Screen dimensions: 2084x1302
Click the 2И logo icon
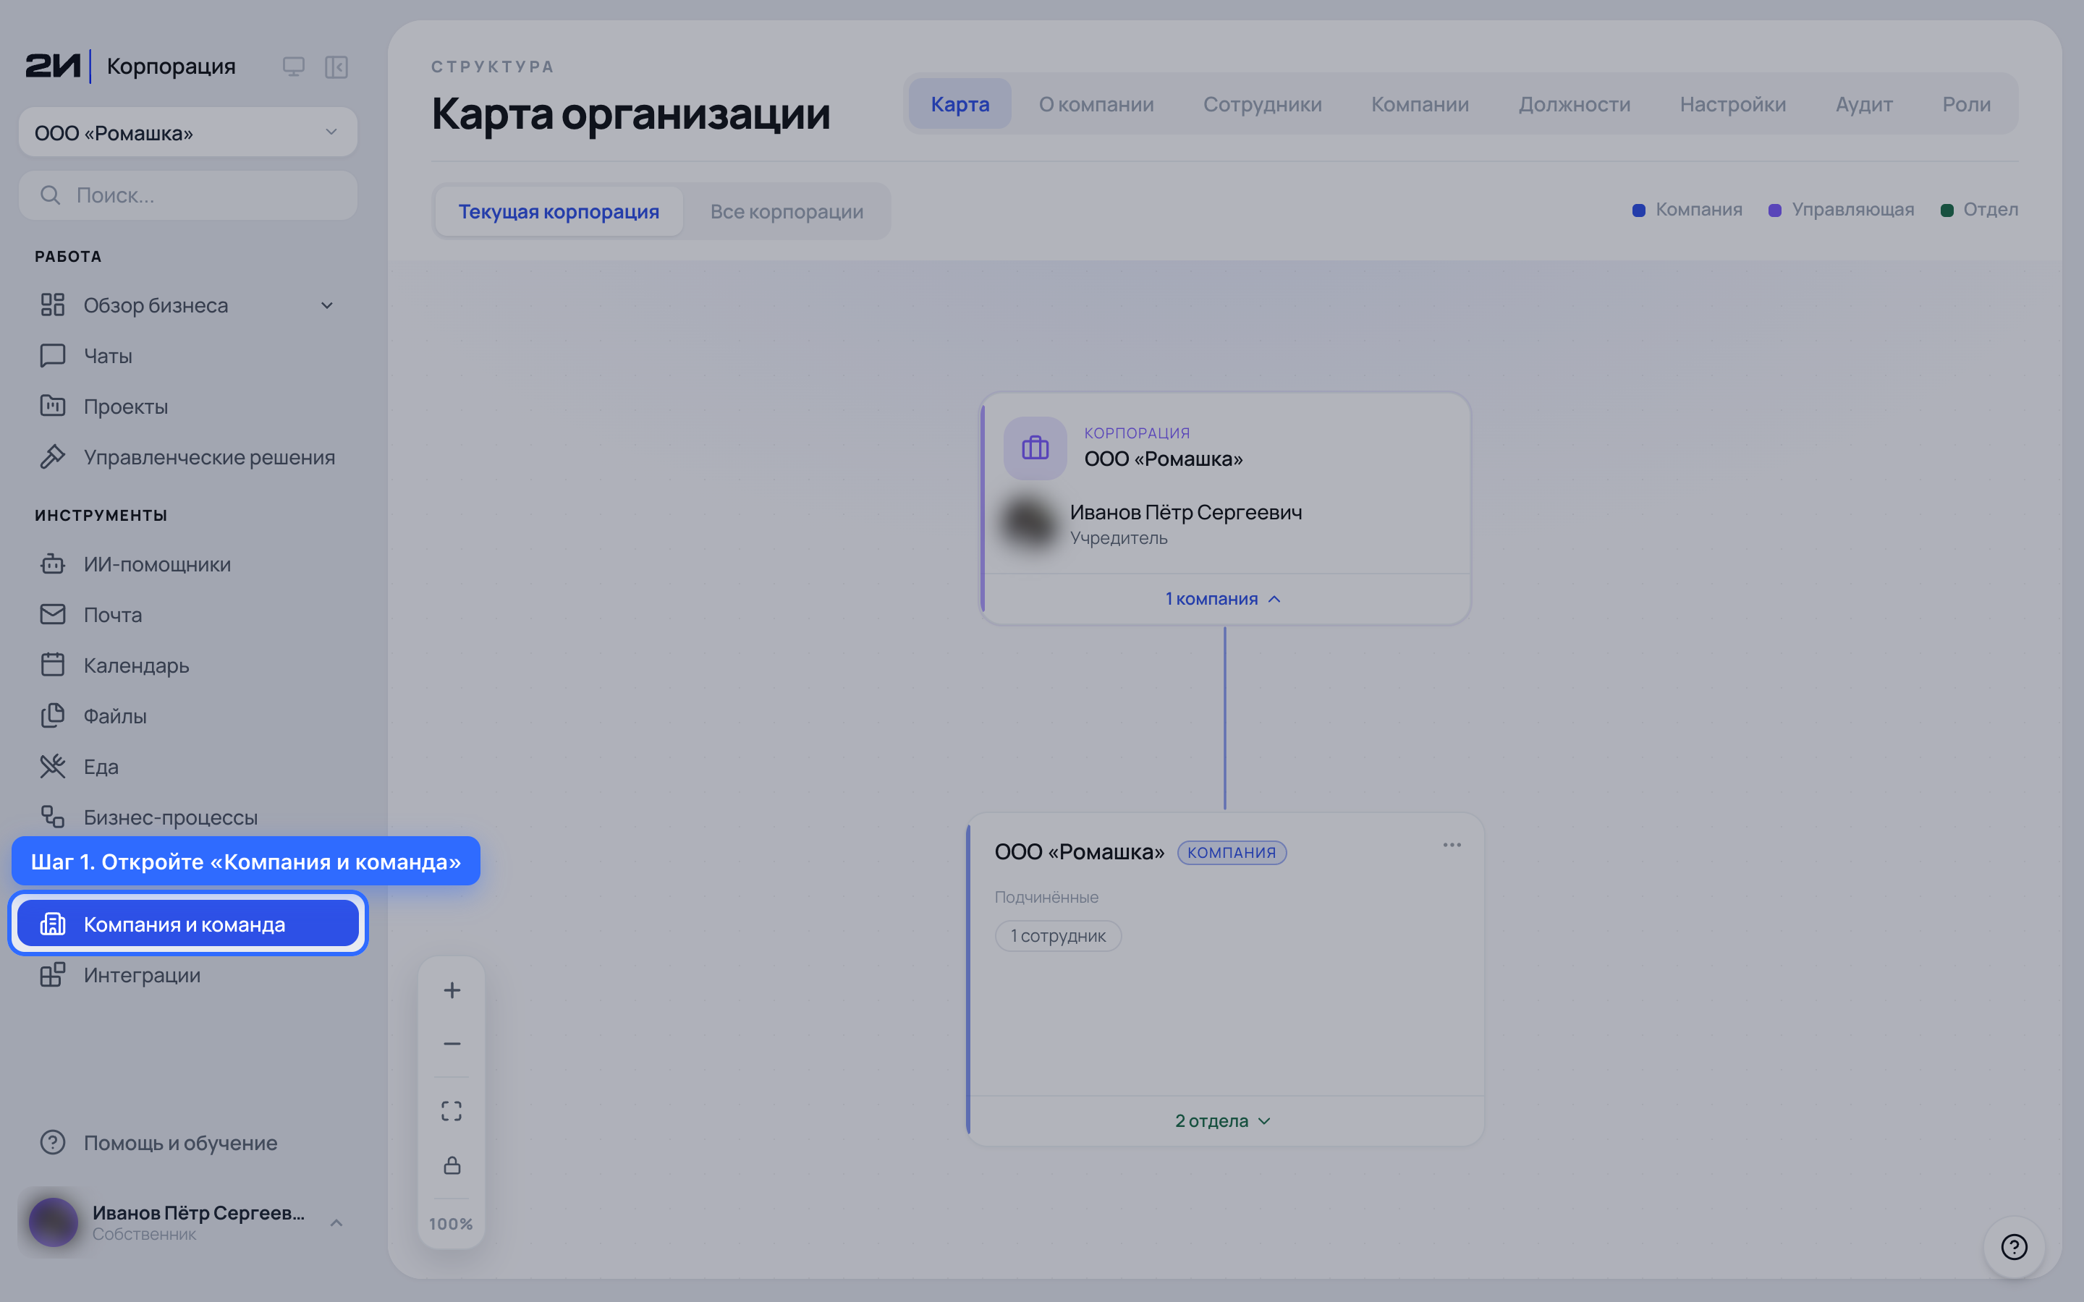(53, 65)
